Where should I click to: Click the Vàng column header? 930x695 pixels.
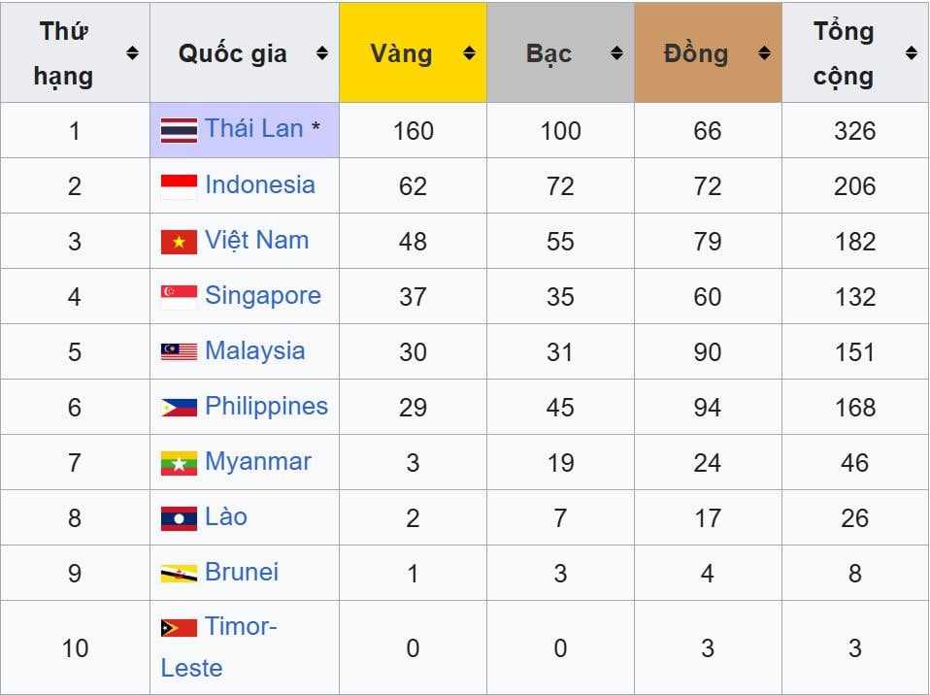tap(400, 53)
